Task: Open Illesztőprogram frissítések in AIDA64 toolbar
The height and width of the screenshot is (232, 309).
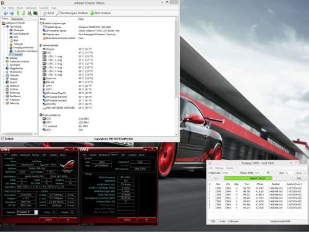Action: (x=72, y=13)
